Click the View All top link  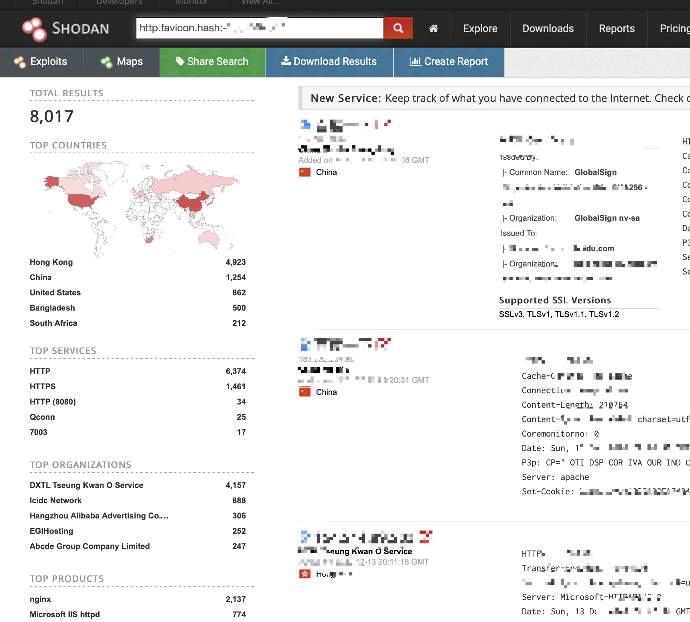260,2
